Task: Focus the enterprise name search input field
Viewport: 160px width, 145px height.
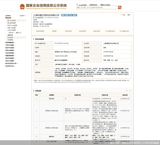Action: [x=97, y=7]
